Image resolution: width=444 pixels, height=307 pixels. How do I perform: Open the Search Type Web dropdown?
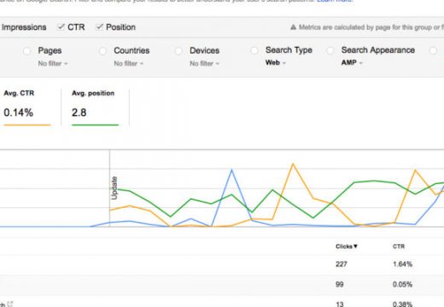pyautogui.click(x=275, y=62)
